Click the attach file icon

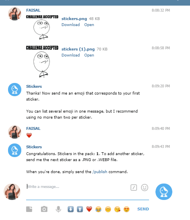29,209
